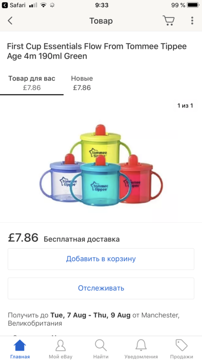Return to Safari via status bar

click(x=14, y=5)
